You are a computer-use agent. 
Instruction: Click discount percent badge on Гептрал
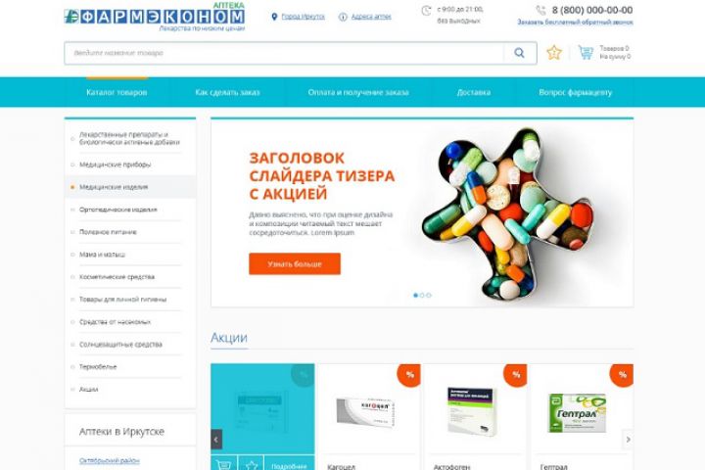point(622,375)
